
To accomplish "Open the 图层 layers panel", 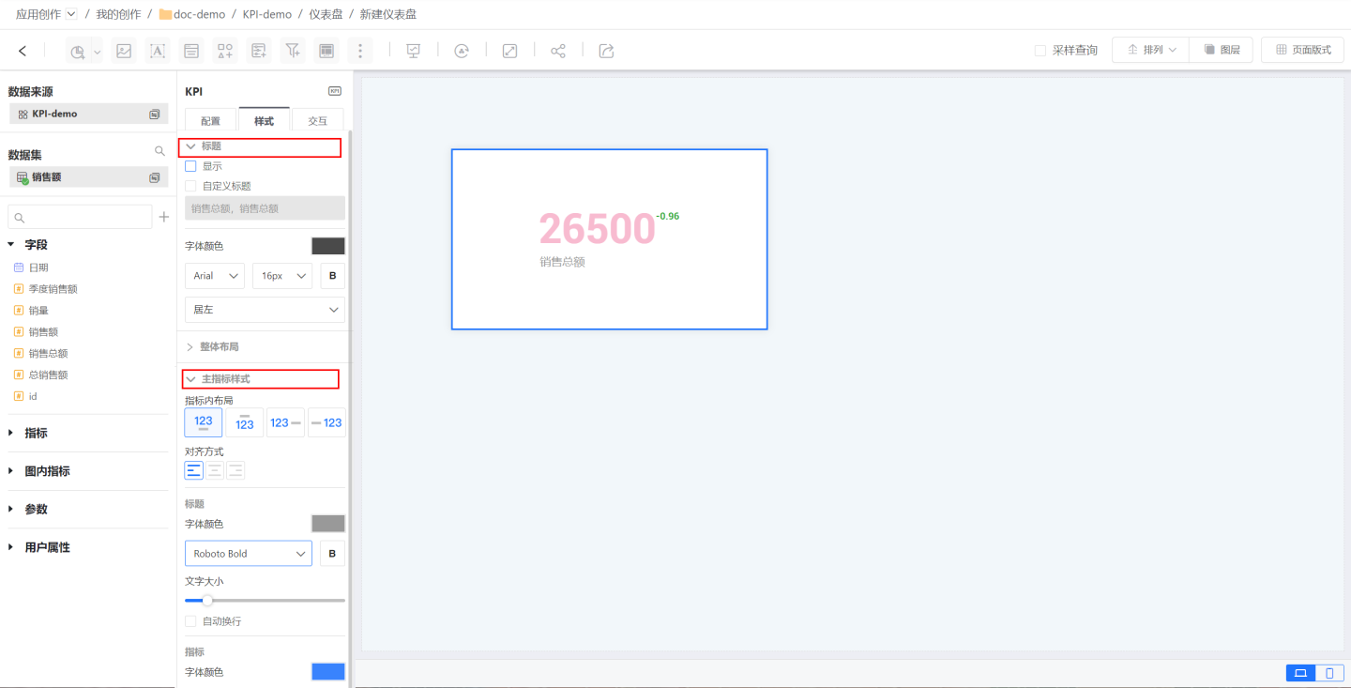I will [1222, 50].
